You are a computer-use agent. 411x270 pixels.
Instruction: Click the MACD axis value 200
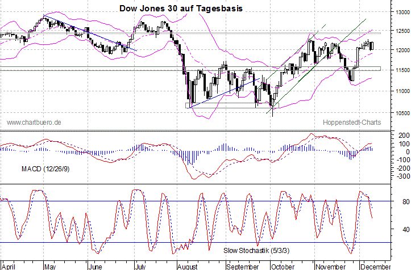pos(404,136)
